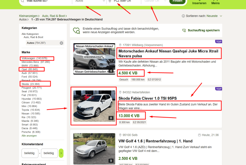246x165 pixels.
Task: Click TOP badge on Nissan listing
Action: click(x=218, y=42)
